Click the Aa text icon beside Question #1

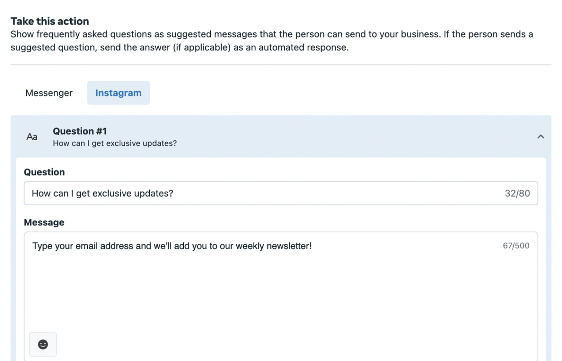point(32,137)
